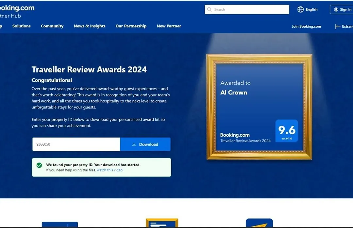Image resolution: width=353 pixels, height=228 pixels.
Task: Click the Booking.com Partner Hub logo
Action: 17,11
